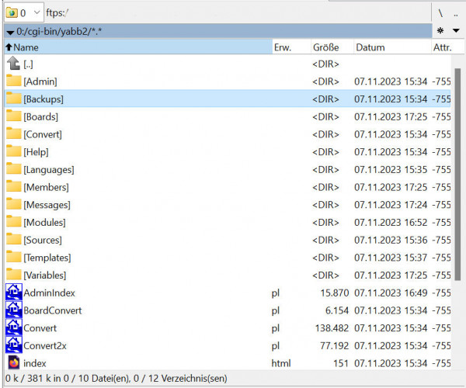Screen dimensions: 466x388
Task: Select the Sources folder icon
Action: coord(14,239)
